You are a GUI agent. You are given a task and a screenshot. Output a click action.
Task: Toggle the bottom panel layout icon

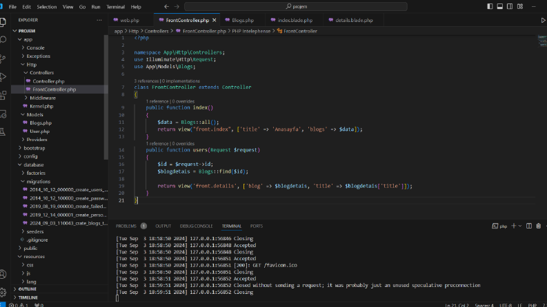500,7
